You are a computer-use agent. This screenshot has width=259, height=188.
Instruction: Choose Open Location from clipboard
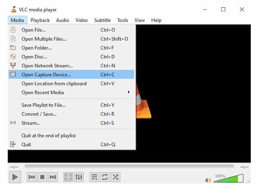pyautogui.click(x=72, y=84)
